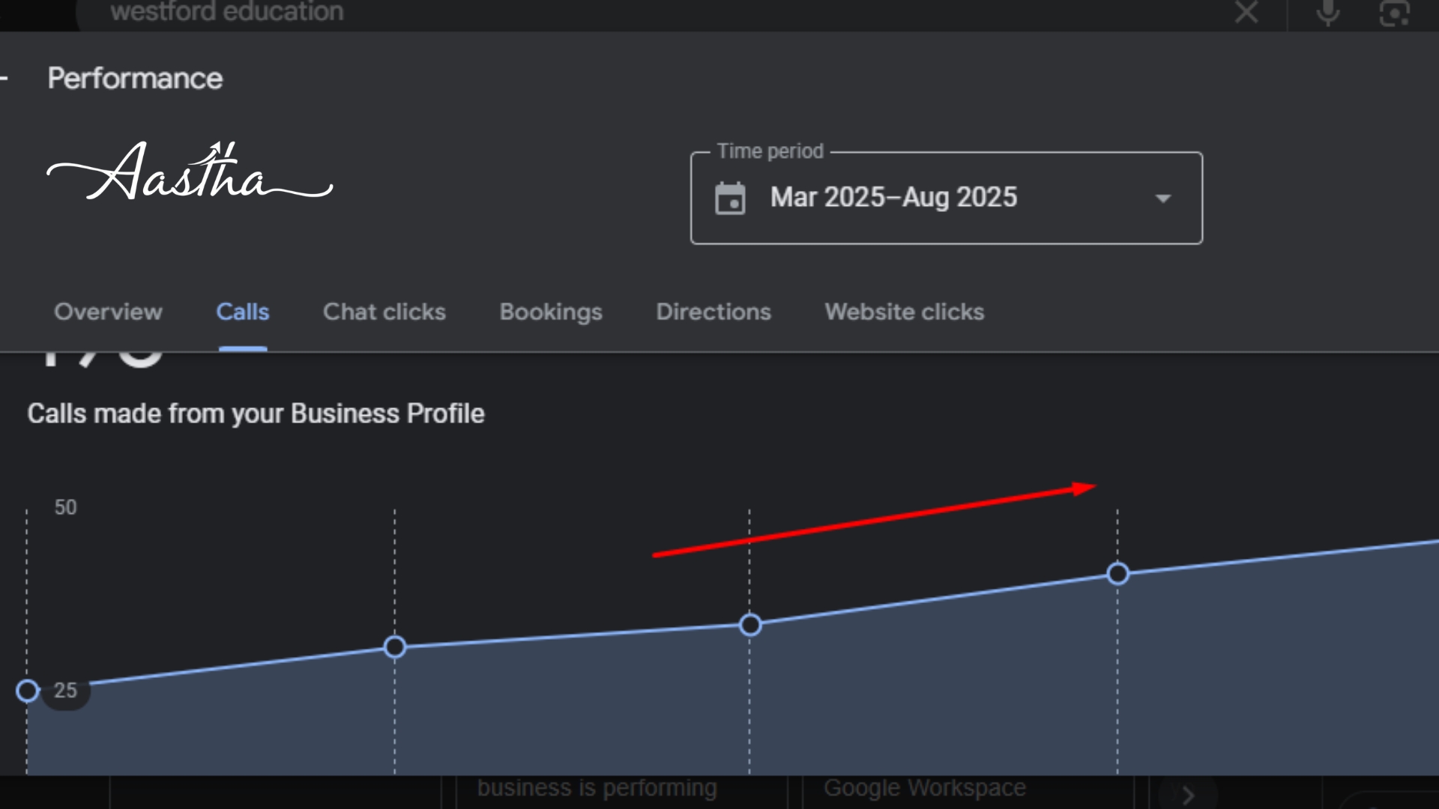The height and width of the screenshot is (809, 1439).
Task: Click the first chart data point at 25
Action: [28, 691]
